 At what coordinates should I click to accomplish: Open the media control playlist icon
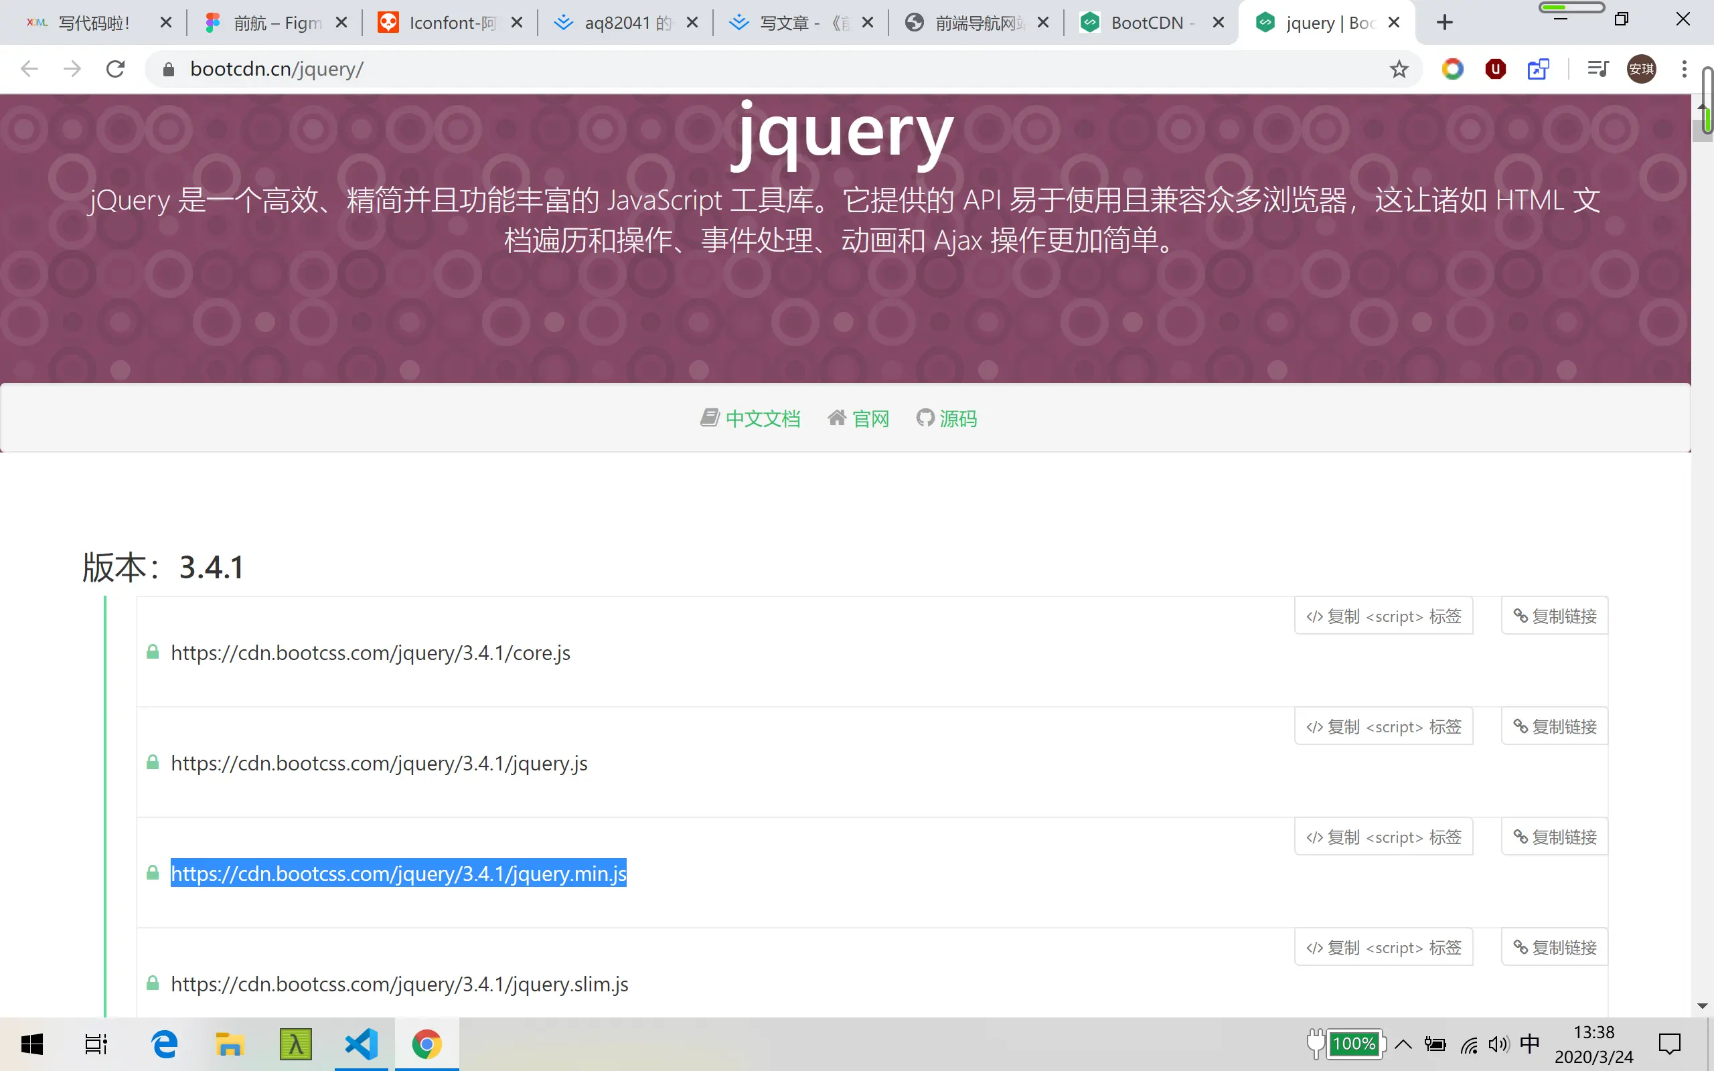(x=1598, y=69)
